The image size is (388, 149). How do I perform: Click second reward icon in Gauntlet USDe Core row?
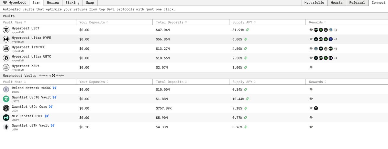(316, 108)
